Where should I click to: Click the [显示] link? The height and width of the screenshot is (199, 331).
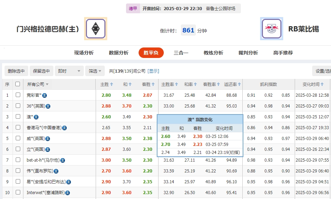pos(153,71)
